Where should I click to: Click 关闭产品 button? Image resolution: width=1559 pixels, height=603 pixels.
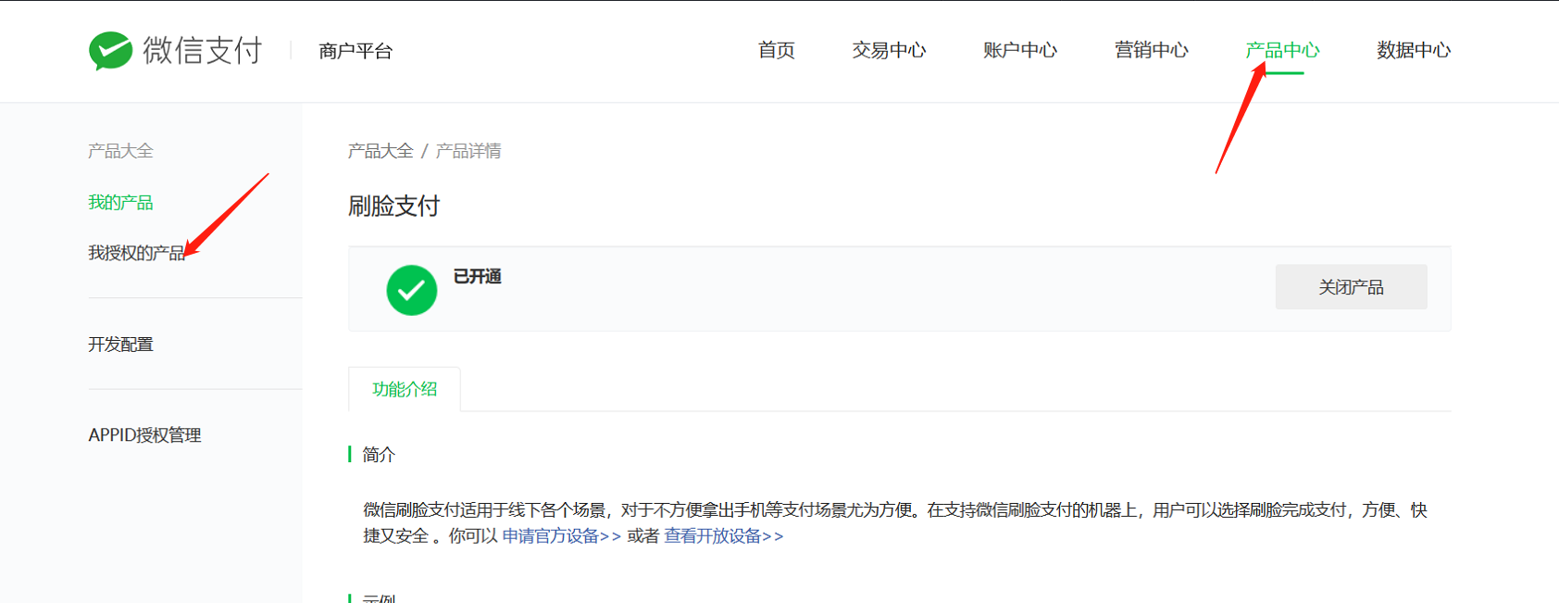coord(1351,287)
